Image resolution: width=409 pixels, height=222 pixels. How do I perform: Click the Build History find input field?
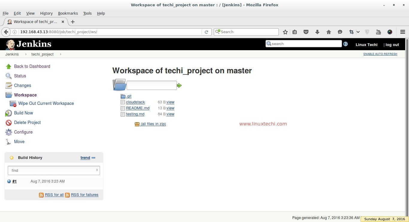(x=54, y=170)
